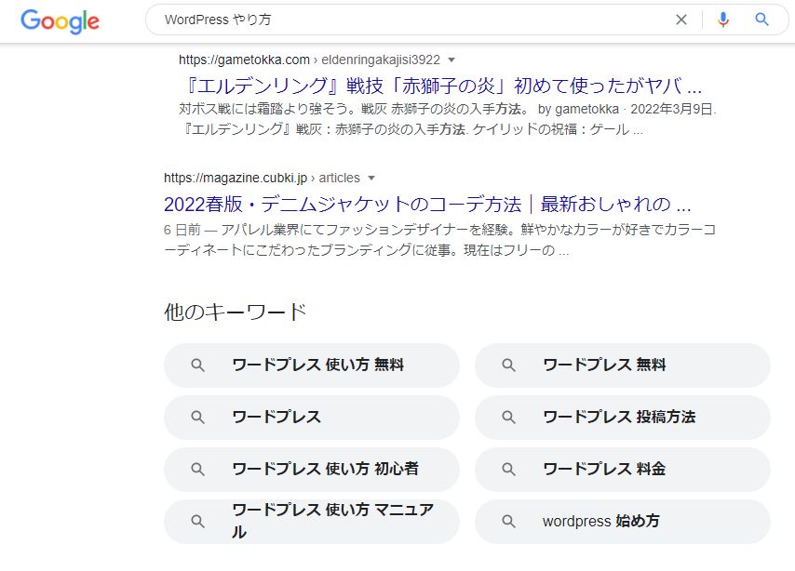Open the Google logo homepage link
795x571 pixels.
click(x=60, y=21)
